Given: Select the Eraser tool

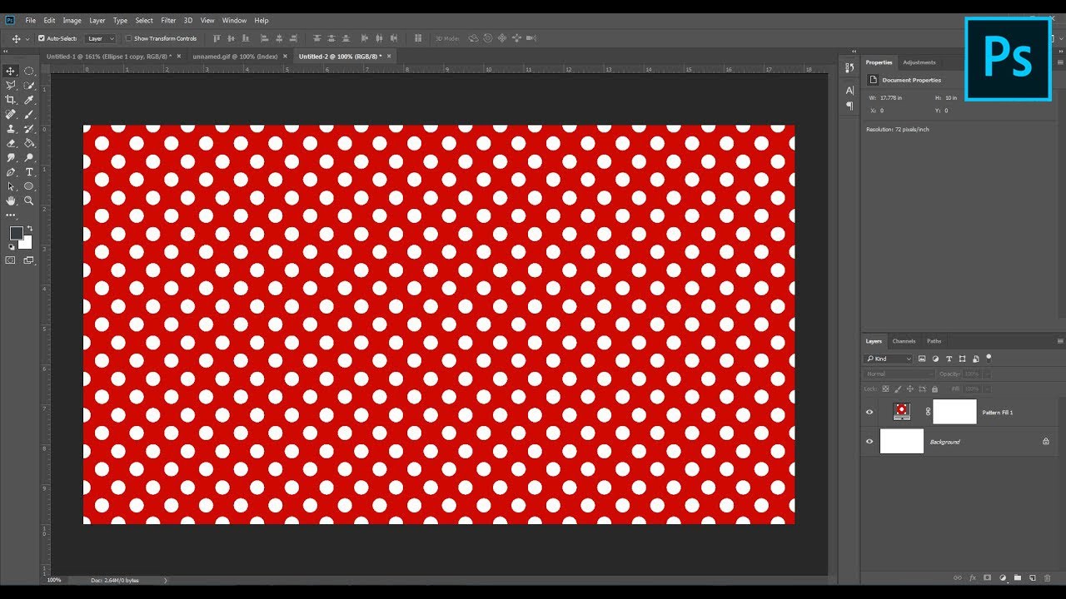Looking at the screenshot, I should (11, 143).
